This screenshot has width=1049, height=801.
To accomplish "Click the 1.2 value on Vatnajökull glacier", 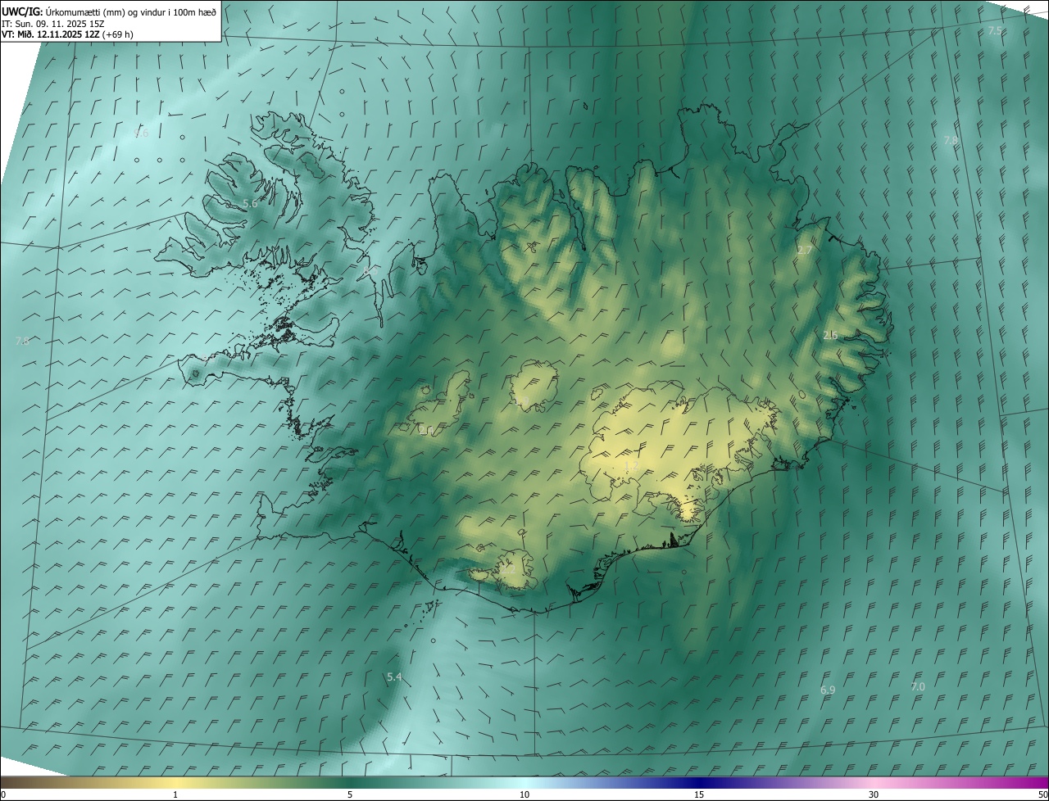I will pos(631,465).
